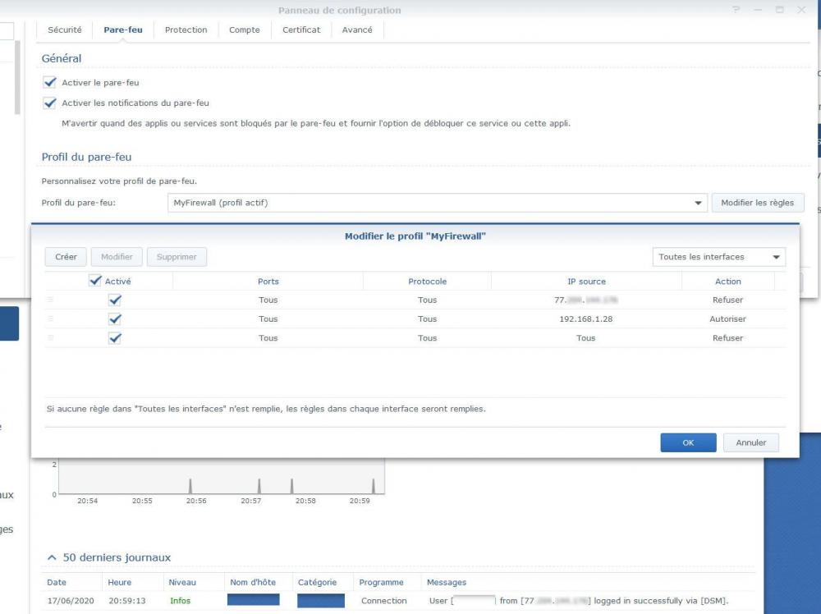Click the Annuler button
Viewport: 821px width, 614px height.
[750, 442]
